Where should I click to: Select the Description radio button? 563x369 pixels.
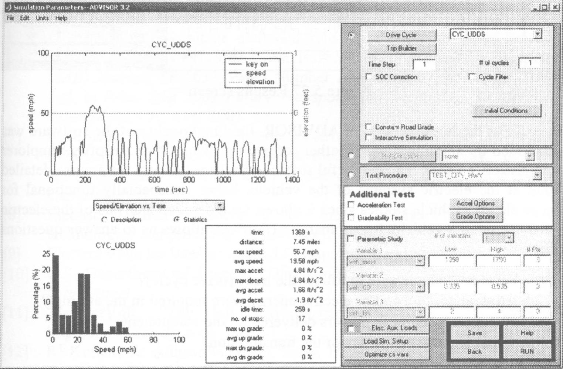tap(104, 220)
